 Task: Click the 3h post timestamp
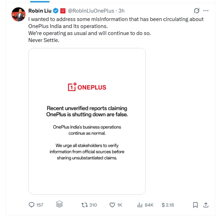(121, 11)
